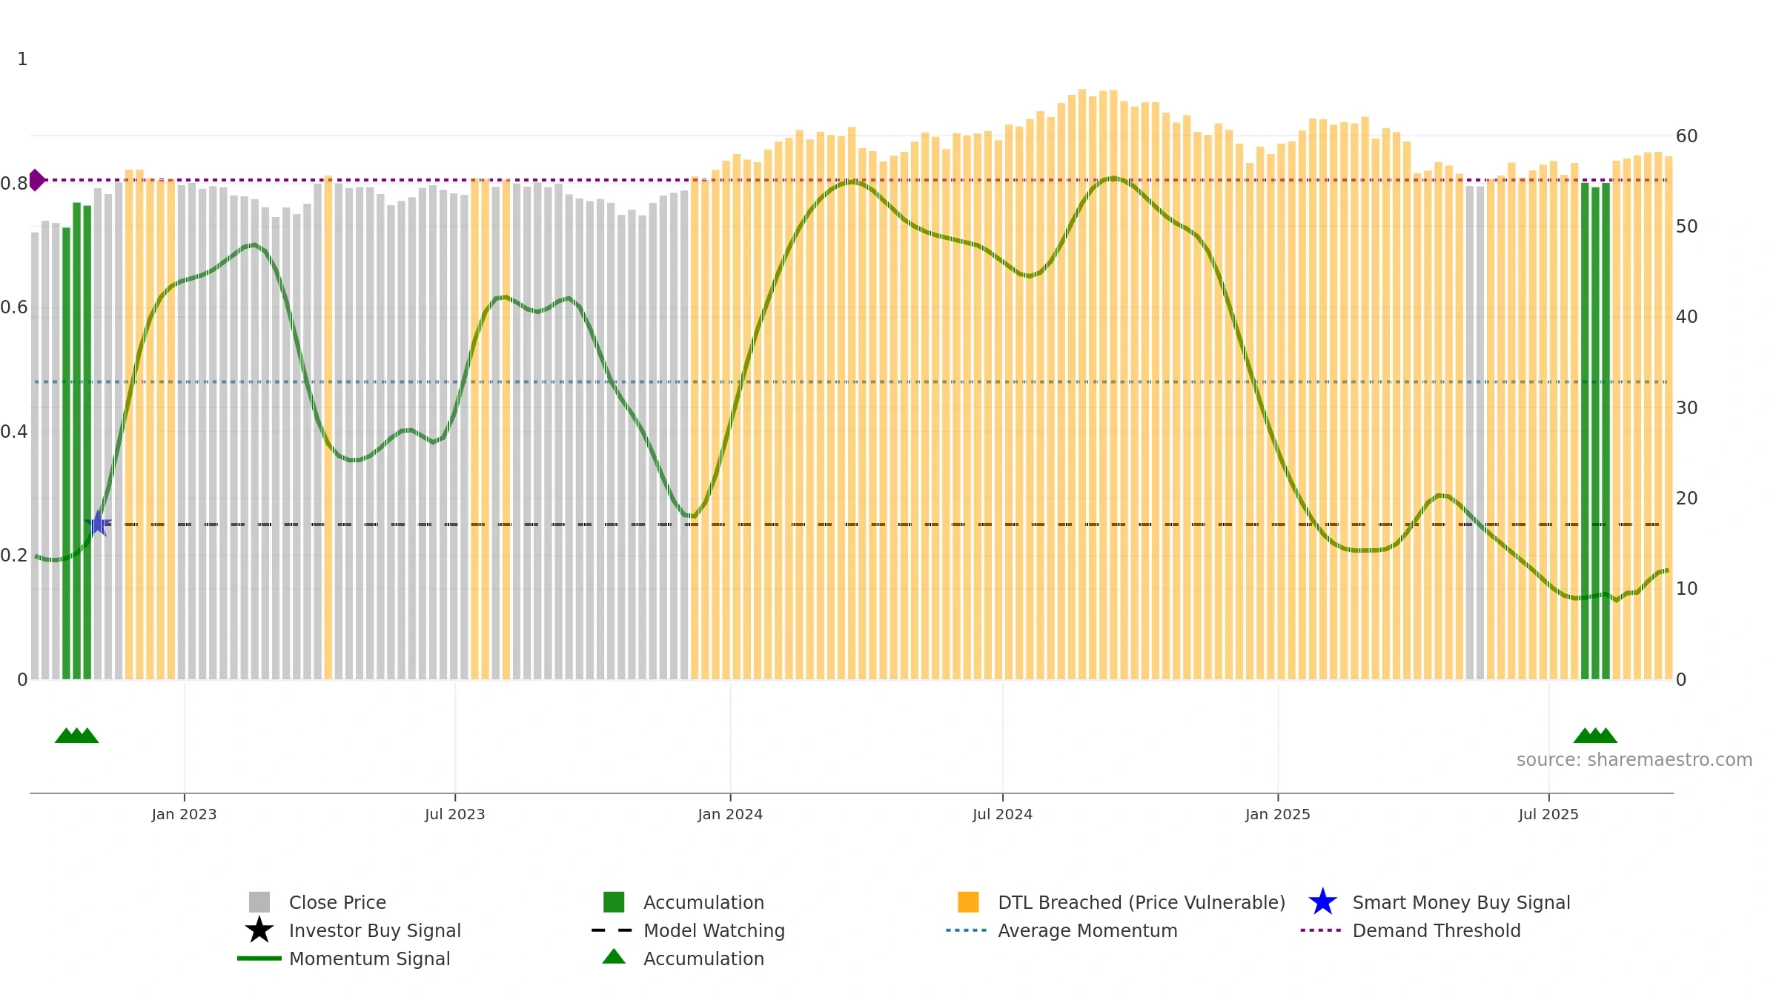1779x1000 pixels.
Task: Select the Investor Buy Signal black star legend icon
Action: pyautogui.click(x=259, y=930)
